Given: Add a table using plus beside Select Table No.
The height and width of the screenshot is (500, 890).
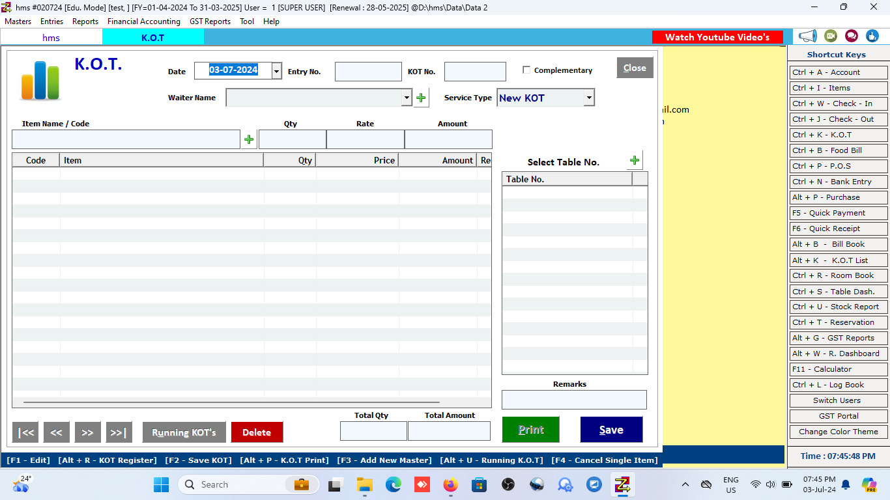Looking at the screenshot, I should tap(635, 161).
